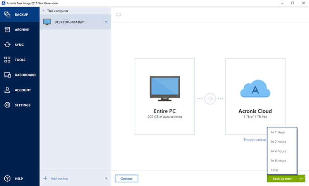This screenshot has width=309, height=186.
Task: Toggle the Back up now dropdown arrow
Action: (x=301, y=179)
